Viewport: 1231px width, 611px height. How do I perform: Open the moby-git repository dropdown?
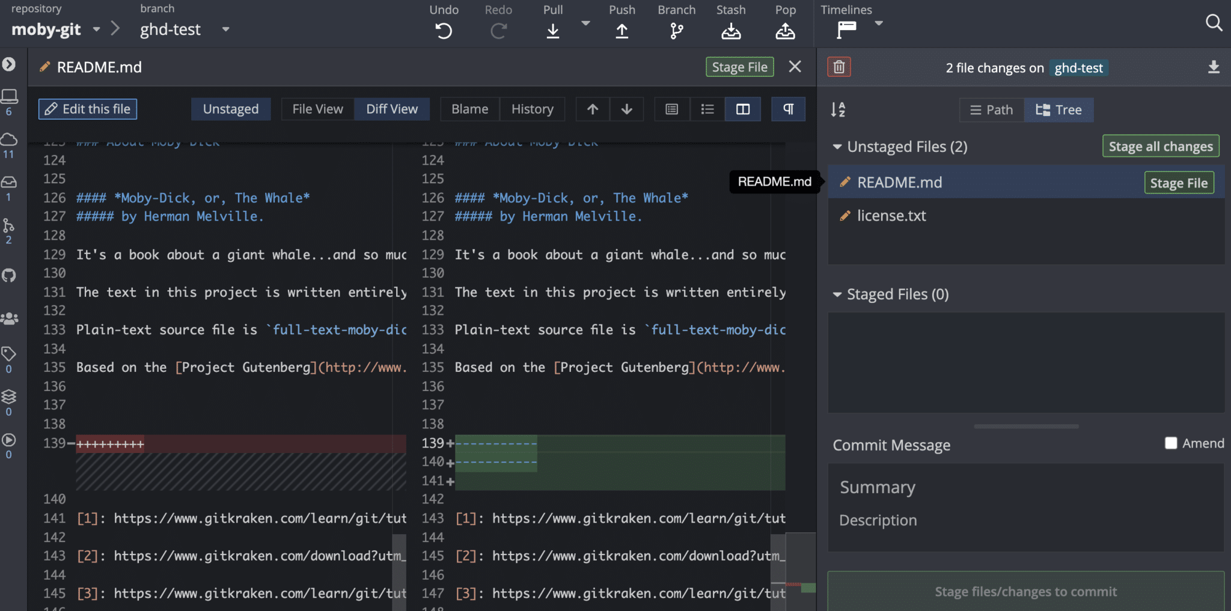coord(97,29)
